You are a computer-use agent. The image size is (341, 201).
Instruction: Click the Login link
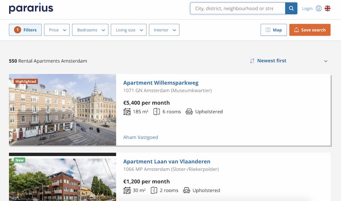point(307,9)
